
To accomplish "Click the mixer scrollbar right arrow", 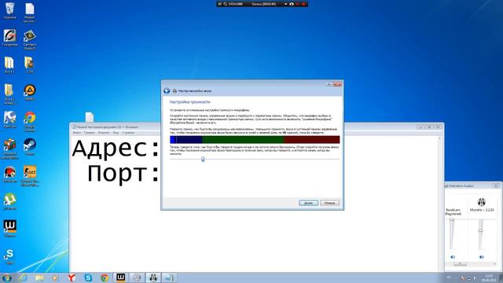I will tap(495, 264).
